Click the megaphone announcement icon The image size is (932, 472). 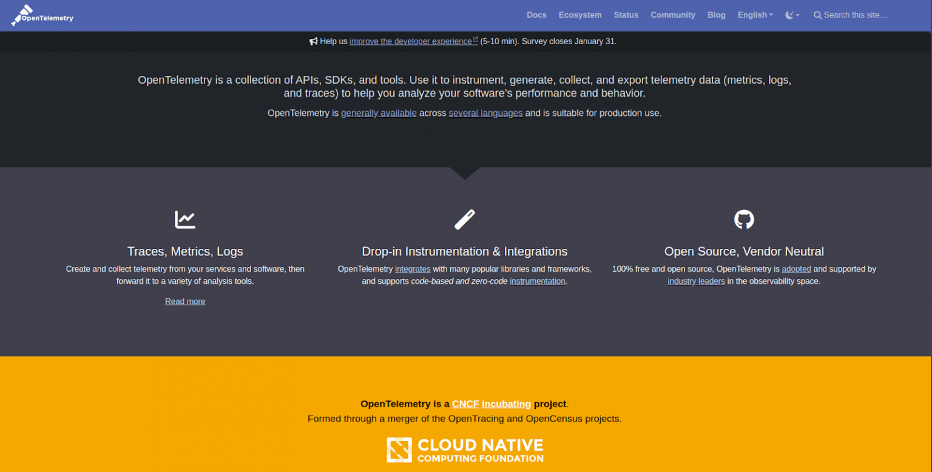coord(313,41)
